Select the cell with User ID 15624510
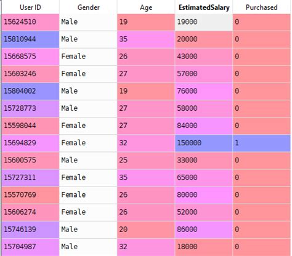Image resolution: width=292 pixels, height=256 pixels. [x=30, y=22]
